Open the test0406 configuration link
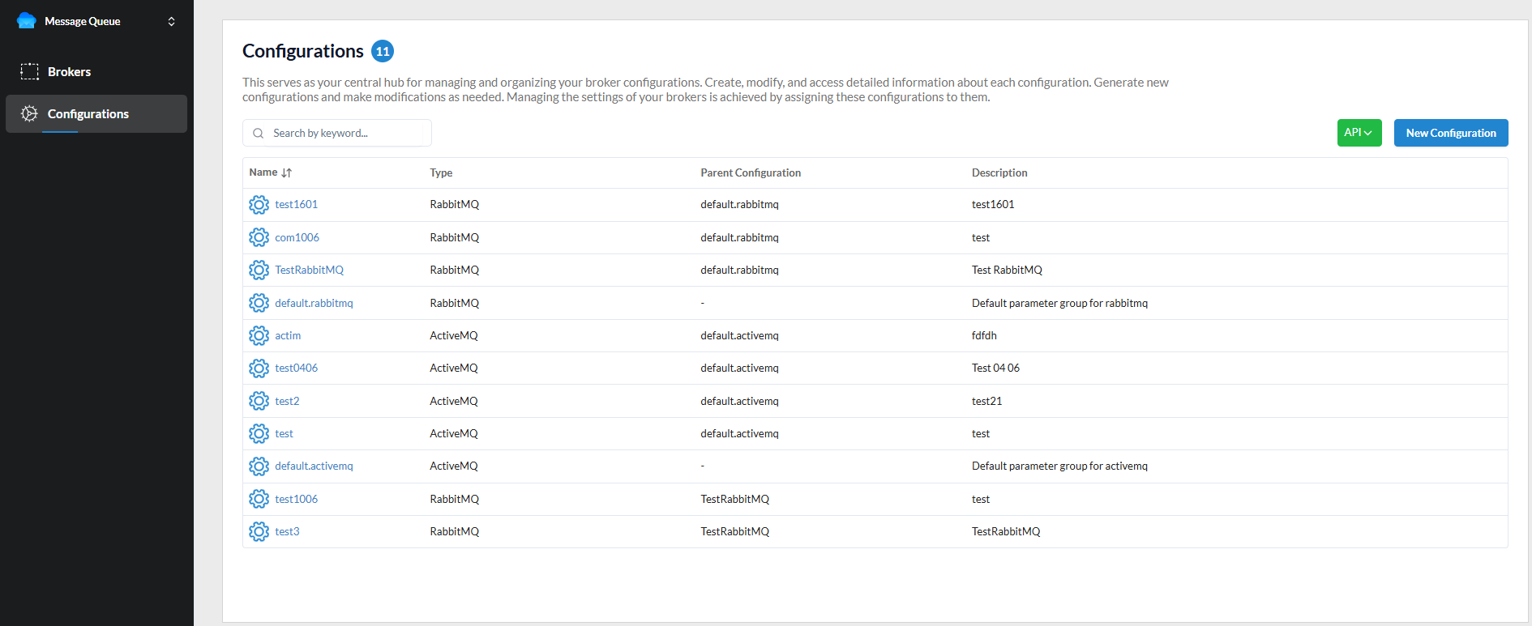This screenshot has width=1532, height=626. click(x=296, y=368)
